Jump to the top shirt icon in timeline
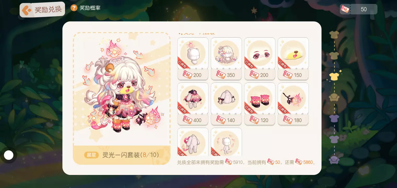 coord(334,35)
